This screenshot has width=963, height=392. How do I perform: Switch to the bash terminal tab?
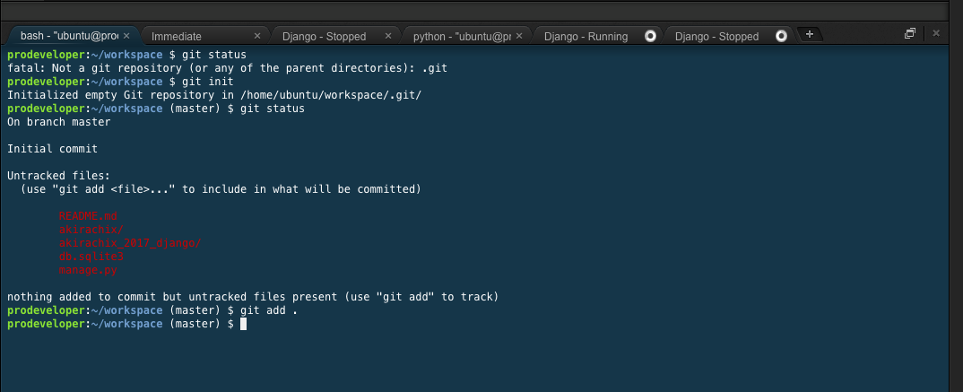coord(68,36)
